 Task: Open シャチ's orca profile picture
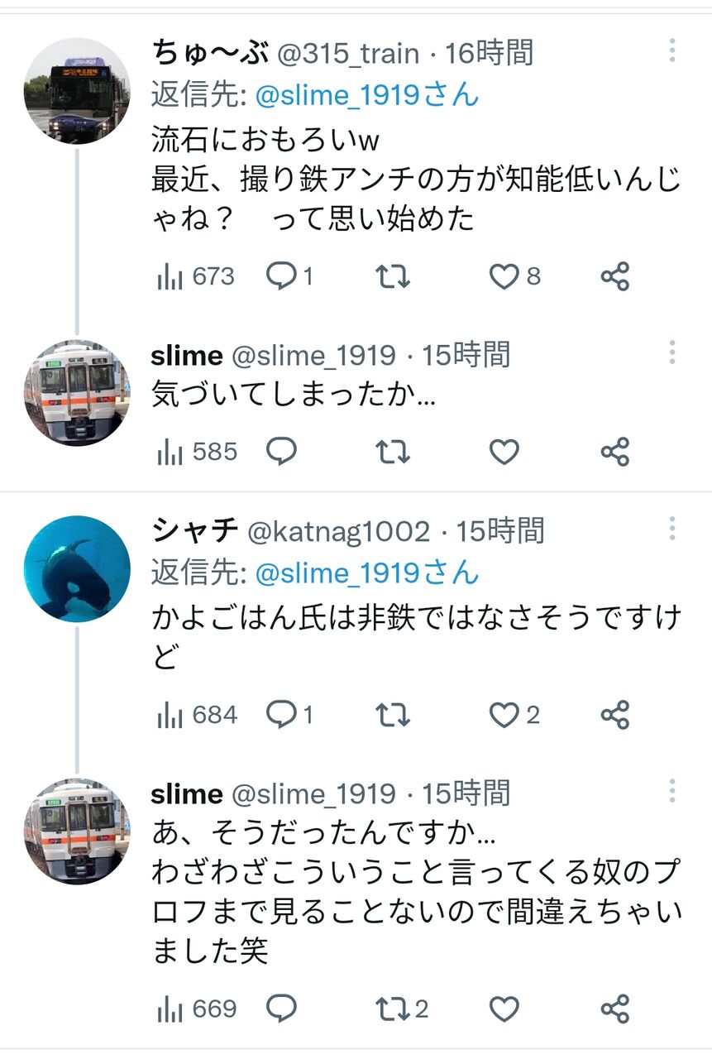tap(77, 568)
